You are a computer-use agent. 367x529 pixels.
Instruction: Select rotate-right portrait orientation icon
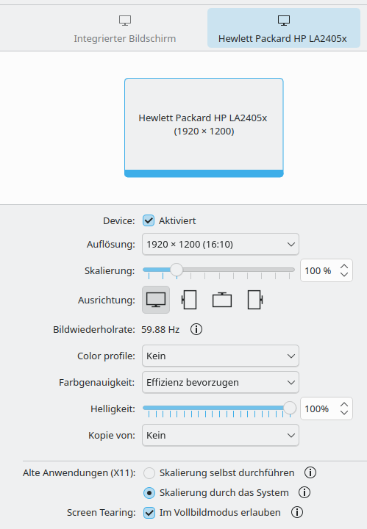pos(255,300)
